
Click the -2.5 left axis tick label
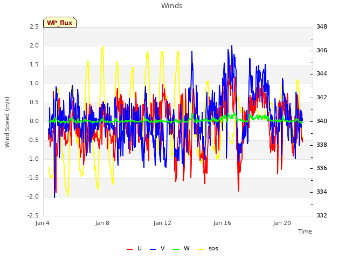33,215
